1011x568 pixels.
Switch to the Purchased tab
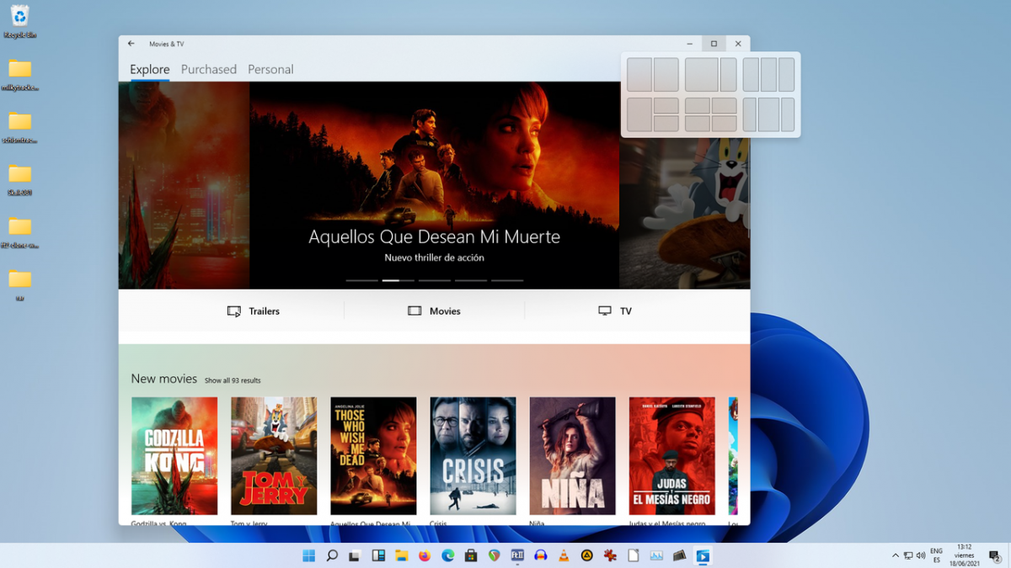[x=208, y=70]
